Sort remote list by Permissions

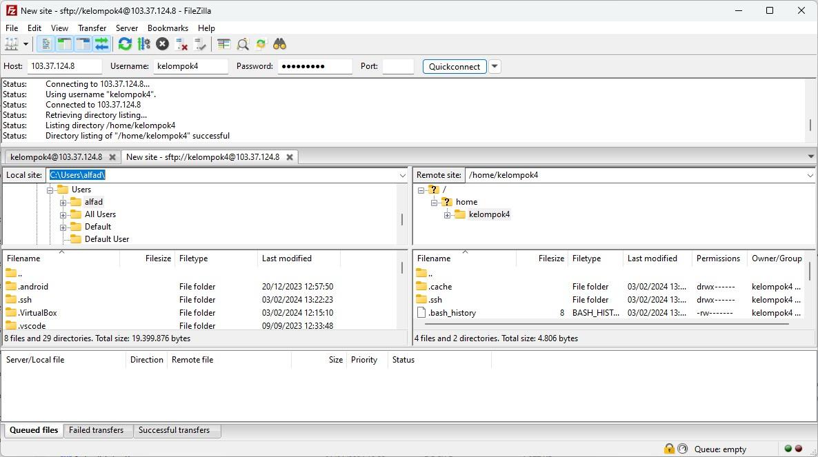point(719,258)
